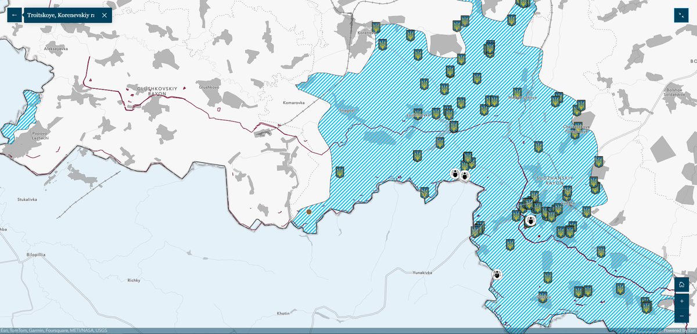Select the lone trident marker above brown dot
Image resolution: width=697 pixels, height=334 pixels.
pos(340,173)
